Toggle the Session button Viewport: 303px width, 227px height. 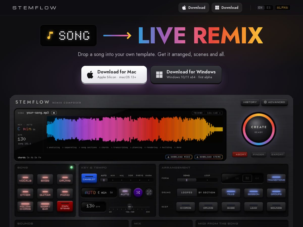(x=254, y=193)
